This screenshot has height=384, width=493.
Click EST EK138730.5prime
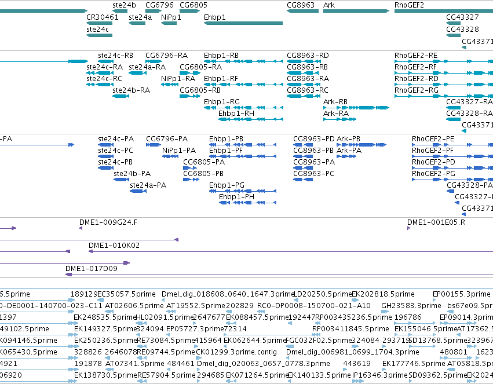[x=105, y=375]
